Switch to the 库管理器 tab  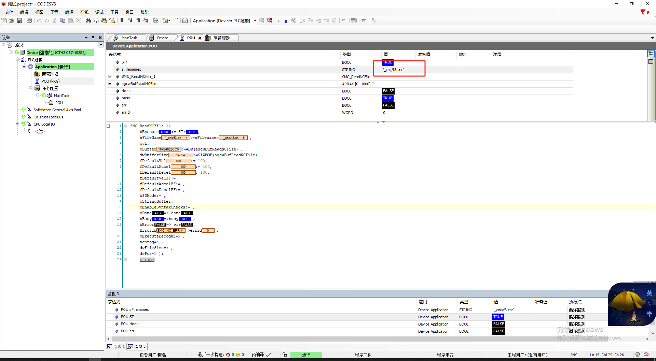click(x=221, y=38)
